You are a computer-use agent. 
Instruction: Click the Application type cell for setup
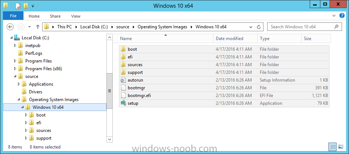coord(271,103)
